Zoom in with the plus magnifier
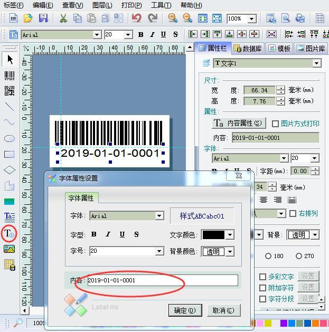The width and height of the screenshot is (329, 332). click(x=173, y=18)
